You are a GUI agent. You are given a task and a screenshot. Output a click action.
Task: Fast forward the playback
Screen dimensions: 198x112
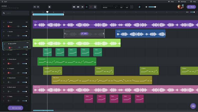(78, 7)
